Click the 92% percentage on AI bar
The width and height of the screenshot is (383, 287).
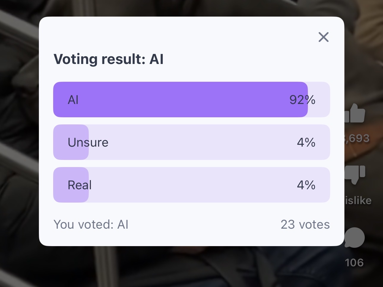(x=302, y=100)
